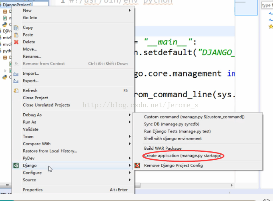Expand the Team submenu arrow
This screenshot has width=273, height=201.
130,137
